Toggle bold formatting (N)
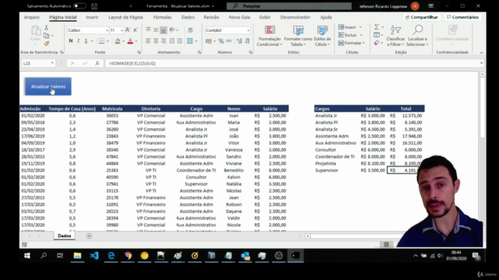This screenshot has width=499, height=280. [x=71, y=41]
